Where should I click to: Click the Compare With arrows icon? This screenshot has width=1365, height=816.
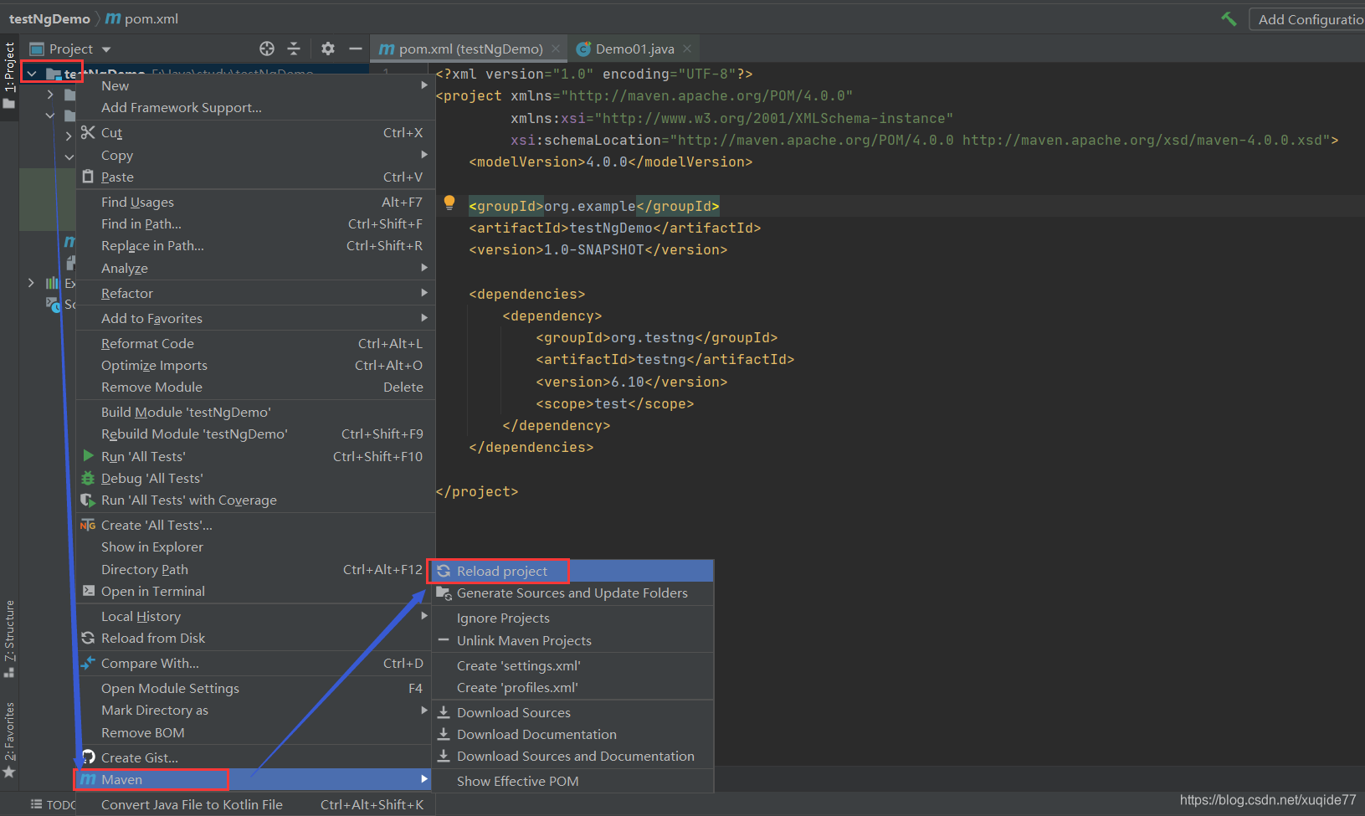tap(88, 663)
